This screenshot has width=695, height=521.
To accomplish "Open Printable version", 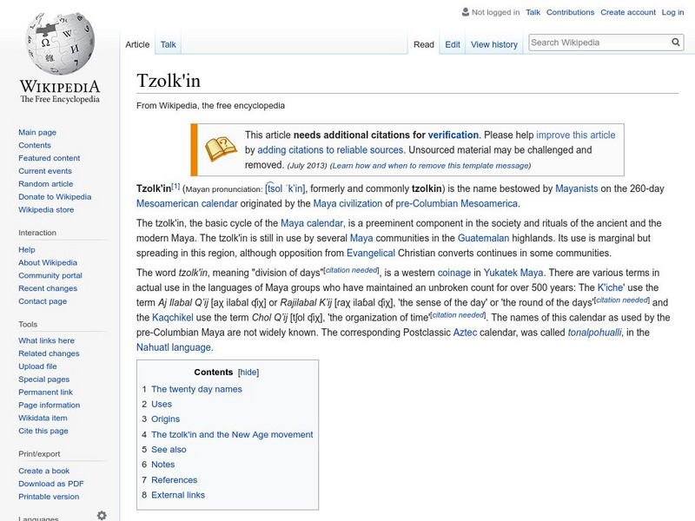I will click(x=49, y=496).
